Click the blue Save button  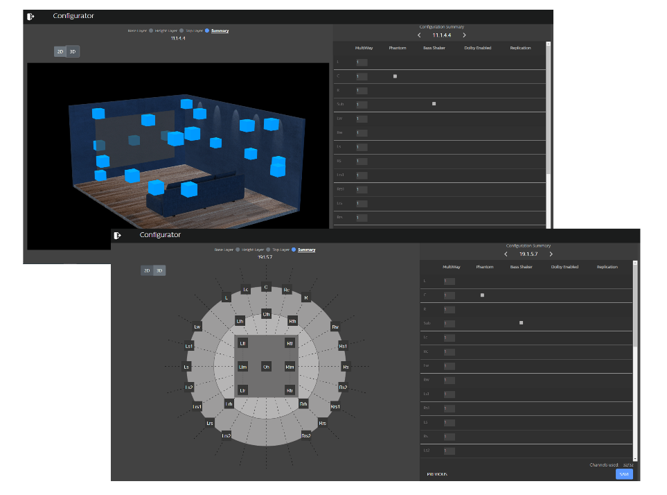point(624,474)
